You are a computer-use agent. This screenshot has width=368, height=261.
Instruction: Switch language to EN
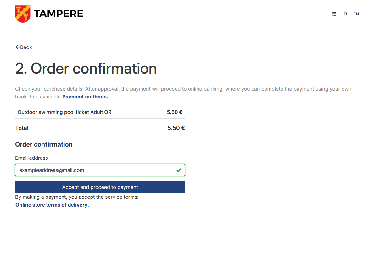pyautogui.click(x=356, y=14)
